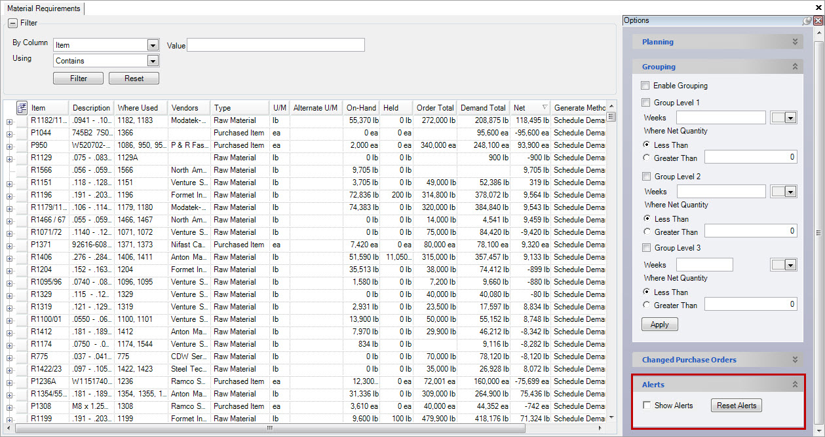Viewport: 825px width, 437px height.
Task: Open Group Level 1 color swatch dropdown
Action: [790, 118]
